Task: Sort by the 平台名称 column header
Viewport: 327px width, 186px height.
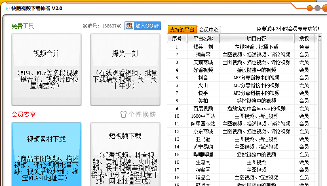Action: 203,38
